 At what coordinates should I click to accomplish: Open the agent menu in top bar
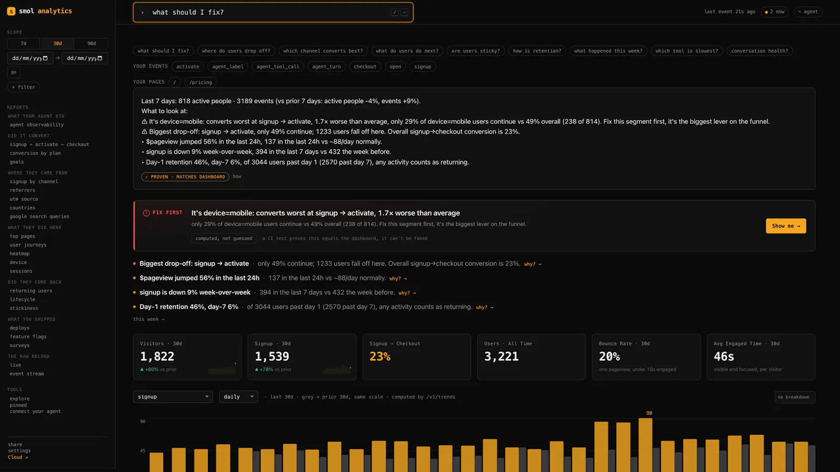point(808,12)
